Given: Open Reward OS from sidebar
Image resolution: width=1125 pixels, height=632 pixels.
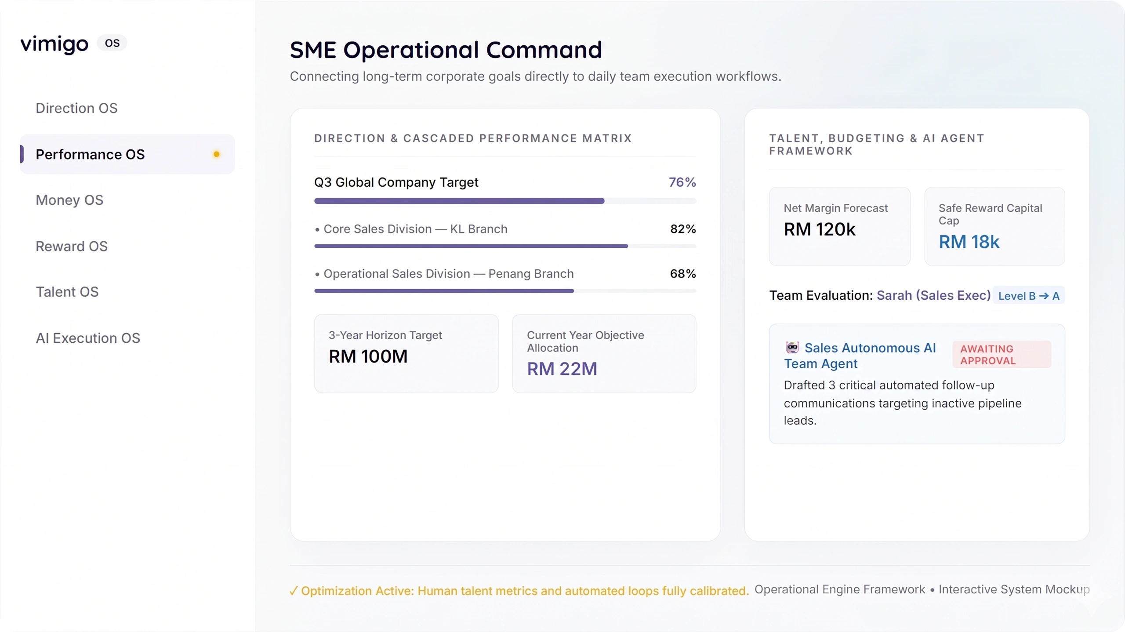Looking at the screenshot, I should (x=72, y=246).
